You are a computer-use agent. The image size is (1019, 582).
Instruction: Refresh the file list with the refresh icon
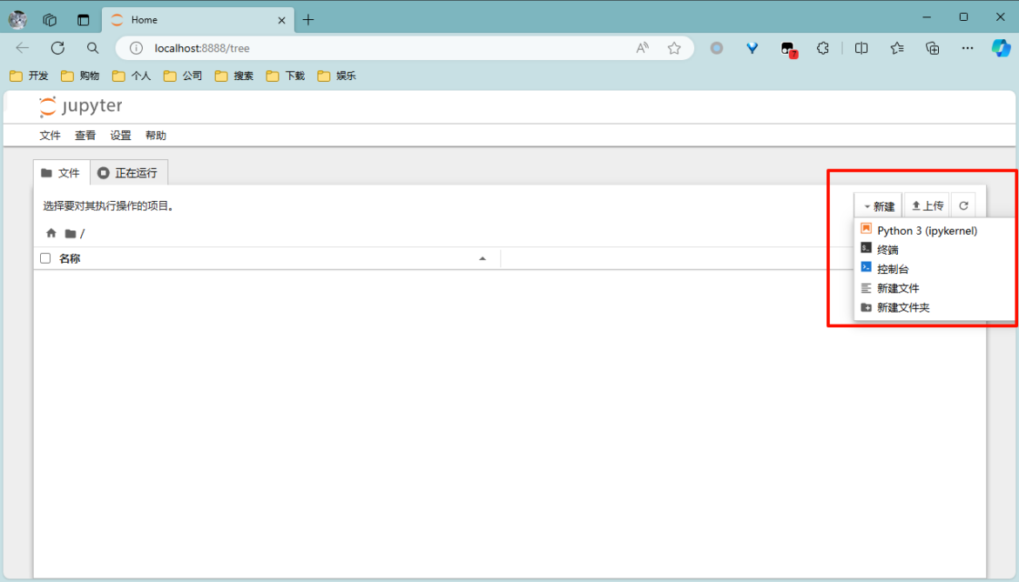(x=963, y=204)
